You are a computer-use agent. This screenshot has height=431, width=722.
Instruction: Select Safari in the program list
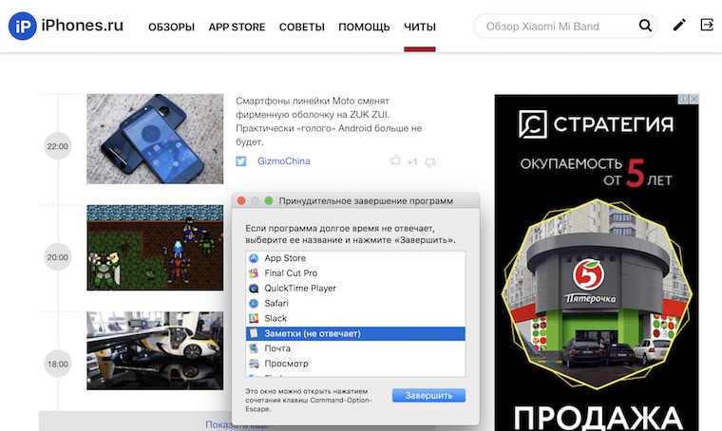pos(355,303)
